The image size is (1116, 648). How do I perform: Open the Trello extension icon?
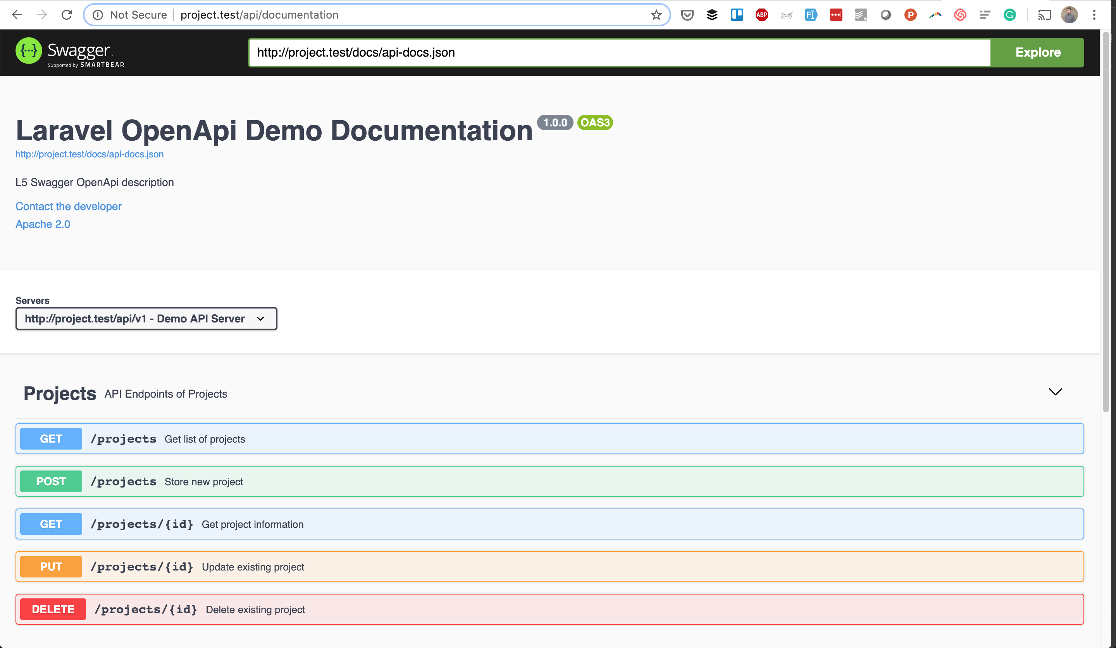[x=737, y=15]
